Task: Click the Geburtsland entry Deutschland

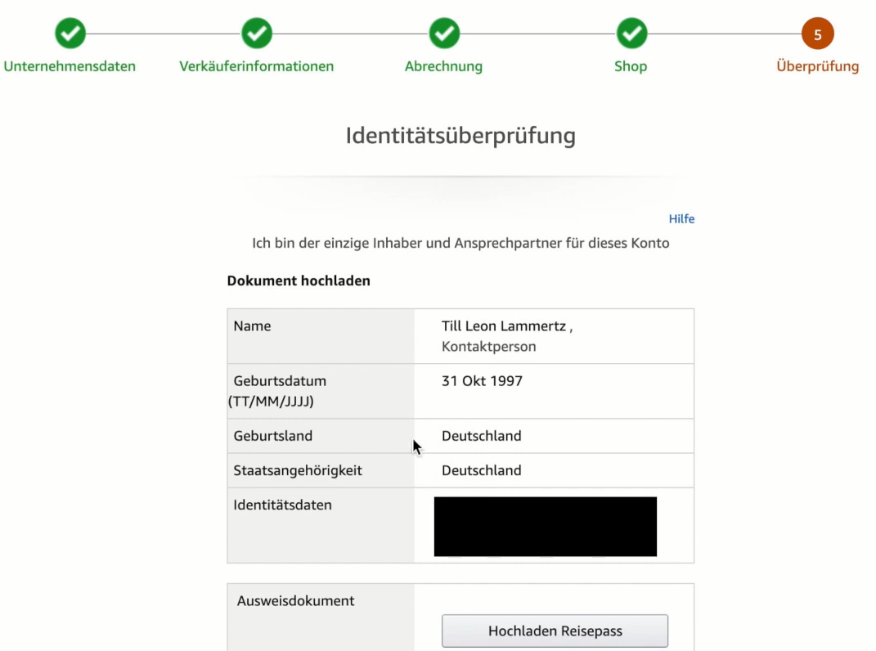Action: click(x=481, y=436)
